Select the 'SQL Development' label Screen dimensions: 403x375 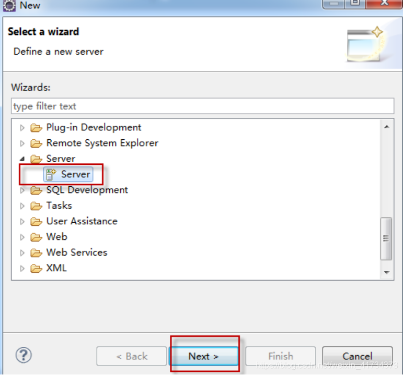[87, 190]
